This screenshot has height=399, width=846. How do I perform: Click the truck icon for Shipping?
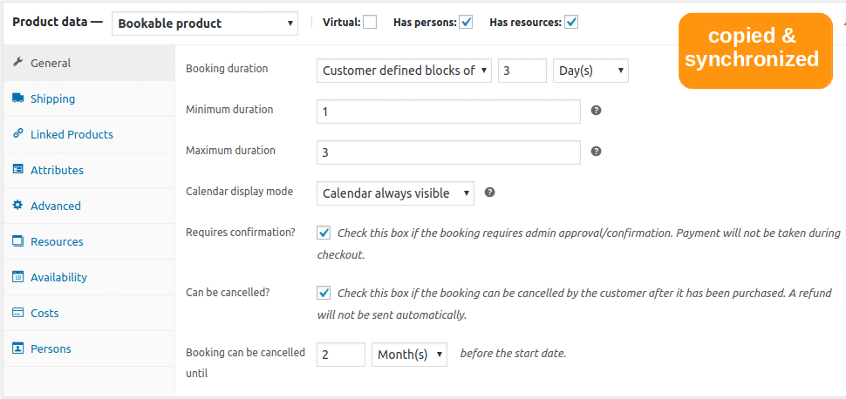point(17,98)
